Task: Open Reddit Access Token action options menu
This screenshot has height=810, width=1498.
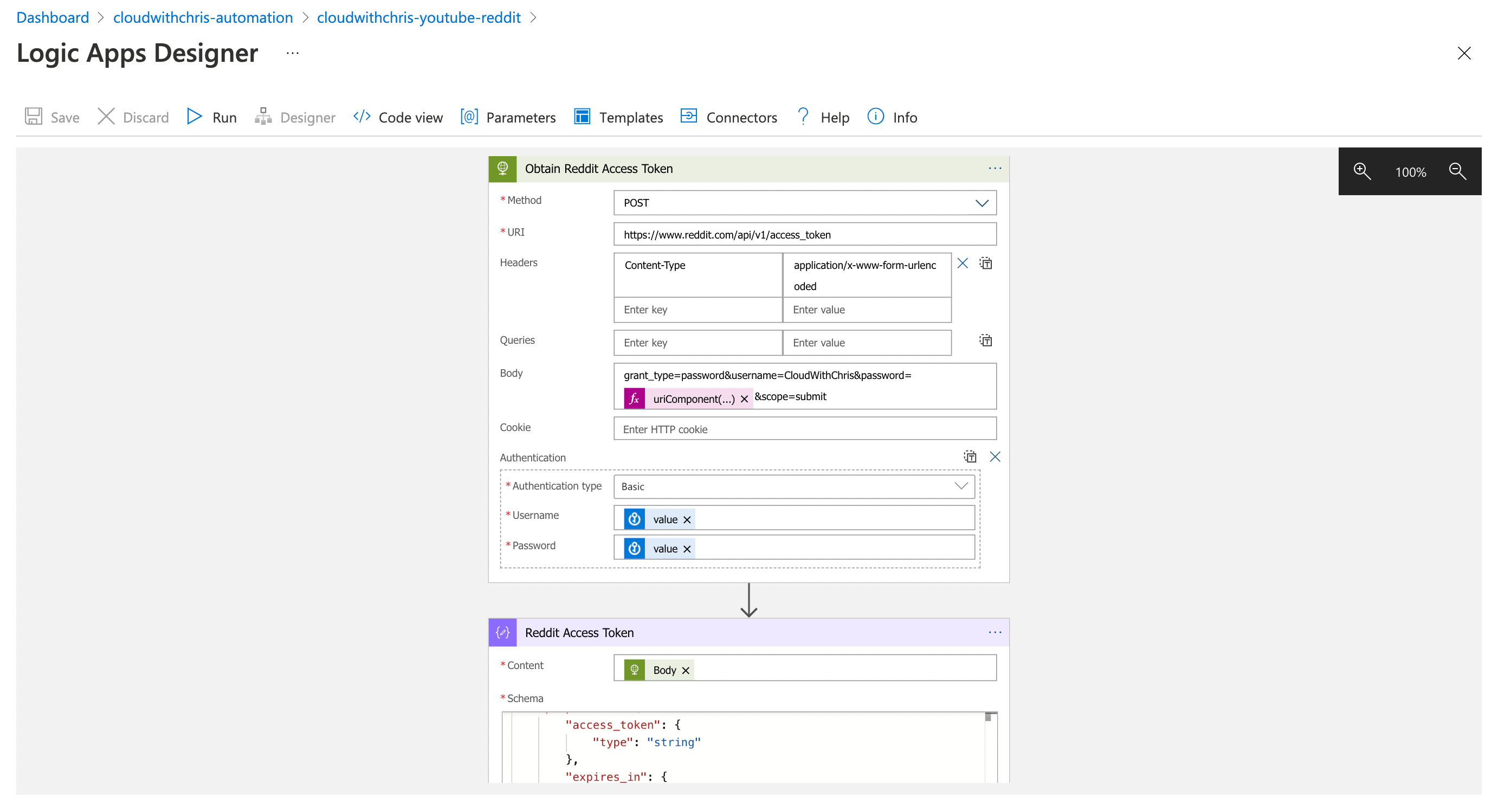Action: 995,632
